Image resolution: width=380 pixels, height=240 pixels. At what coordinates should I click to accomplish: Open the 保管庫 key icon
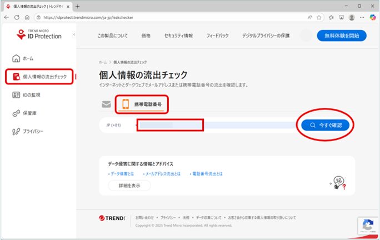point(16,113)
